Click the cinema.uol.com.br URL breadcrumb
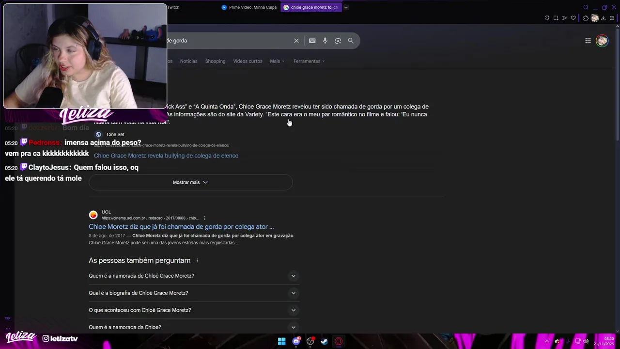This screenshot has width=620, height=349. 149,218
